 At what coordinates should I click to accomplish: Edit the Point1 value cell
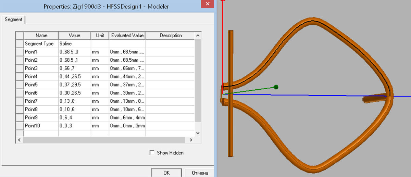click(74, 52)
